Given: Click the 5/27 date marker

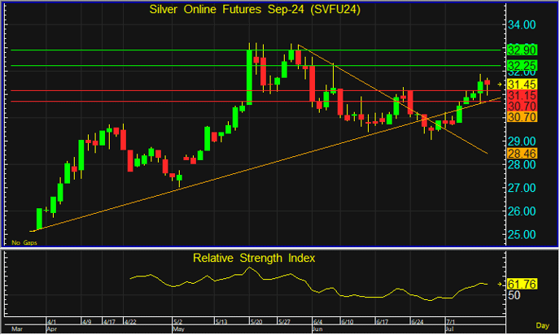Looking at the screenshot, I should [284, 322].
